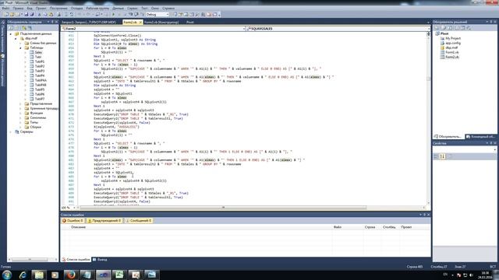Open Internet Explorer from the taskbar
Image resolution: width=499 pixels, height=280 pixels.
click(x=23, y=275)
